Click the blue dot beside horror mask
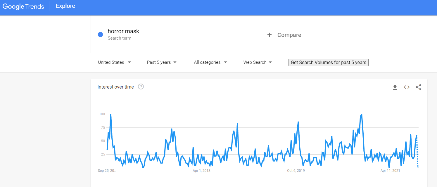Image resolution: width=437 pixels, height=187 pixels. pos(100,34)
